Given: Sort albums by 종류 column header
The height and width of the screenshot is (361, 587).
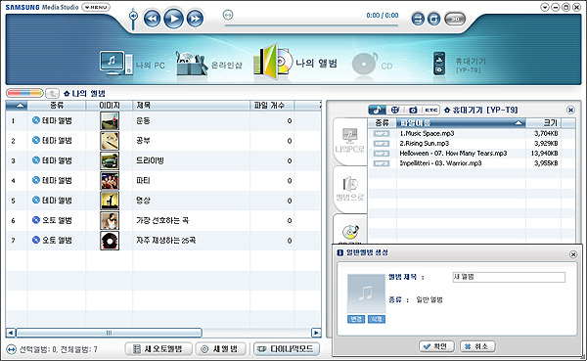Looking at the screenshot, I should pos(57,106).
